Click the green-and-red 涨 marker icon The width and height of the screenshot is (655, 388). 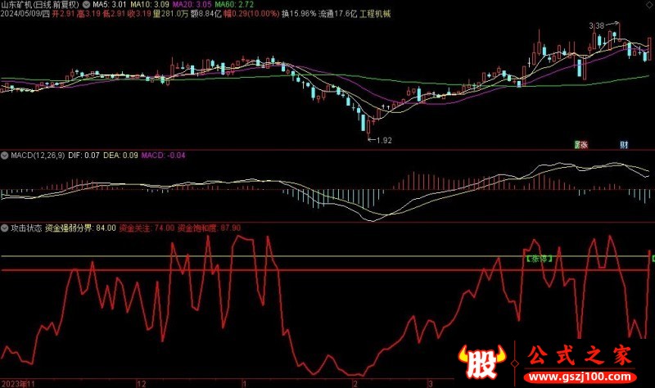(581, 144)
